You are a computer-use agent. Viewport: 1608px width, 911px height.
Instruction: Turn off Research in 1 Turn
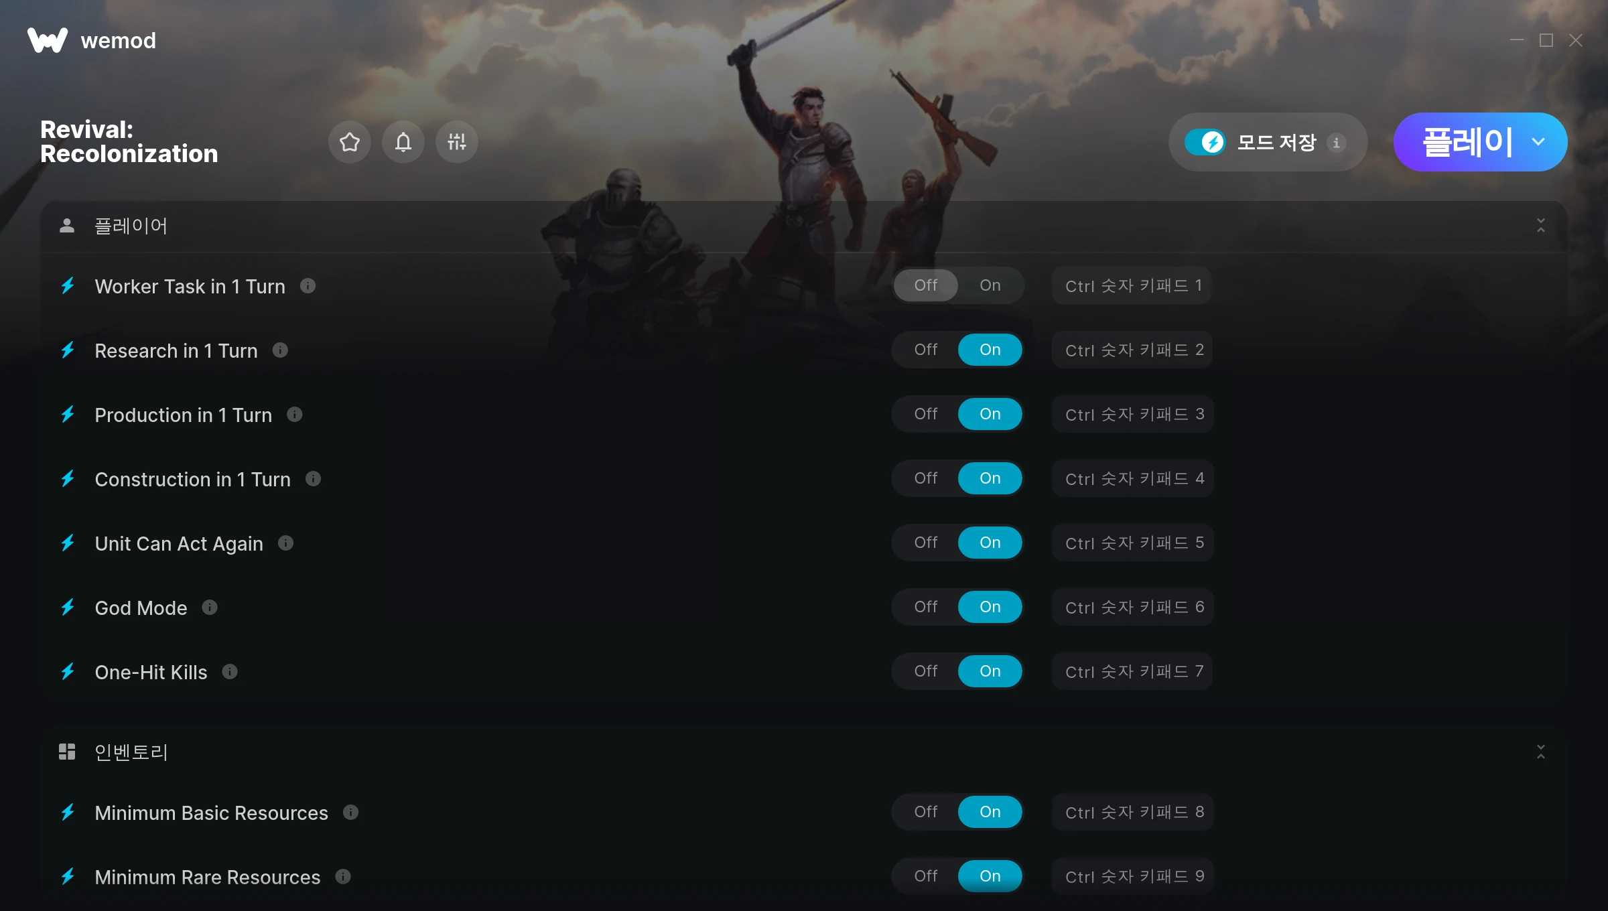coord(926,350)
